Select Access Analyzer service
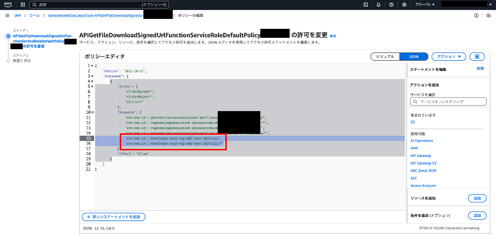The height and width of the screenshot is (235, 496). [423, 186]
